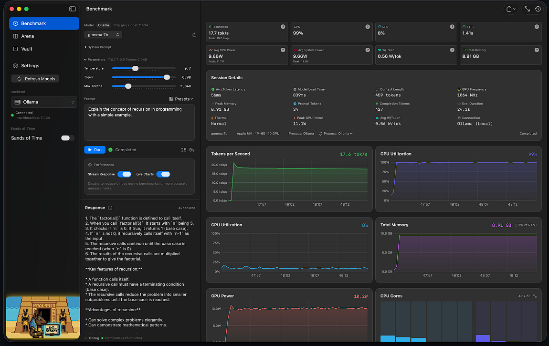Toggle the Sands of Time switch
The height and width of the screenshot is (346, 549).
67,138
